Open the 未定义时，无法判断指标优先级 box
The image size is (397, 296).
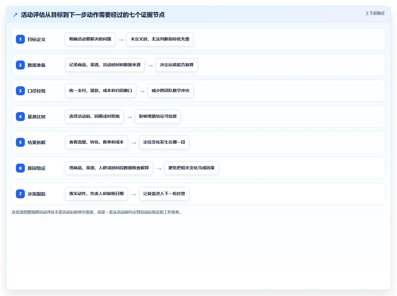point(160,39)
